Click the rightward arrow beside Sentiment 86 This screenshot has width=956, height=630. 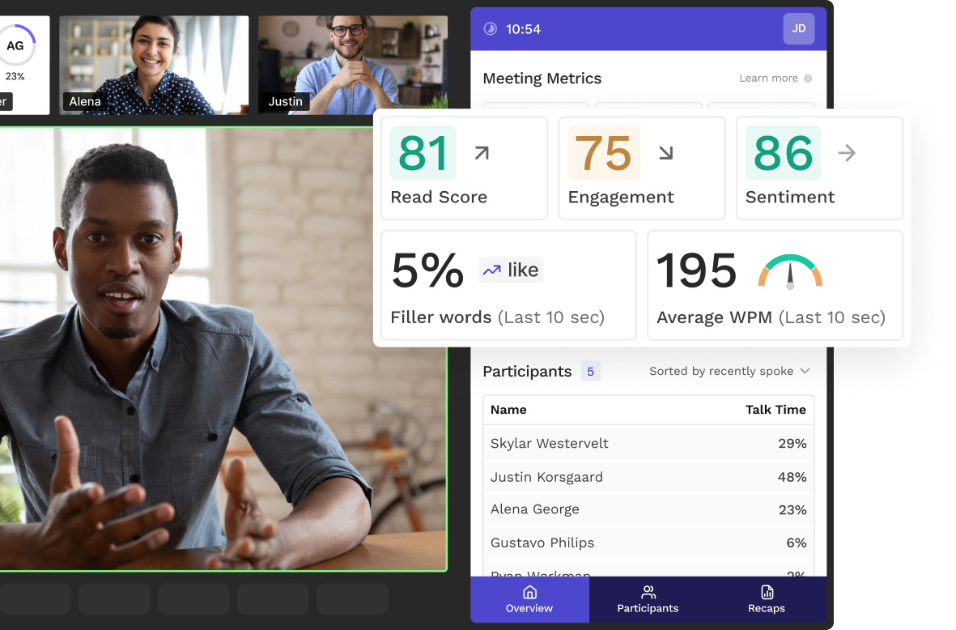pyautogui.click(x=848, y=153)
